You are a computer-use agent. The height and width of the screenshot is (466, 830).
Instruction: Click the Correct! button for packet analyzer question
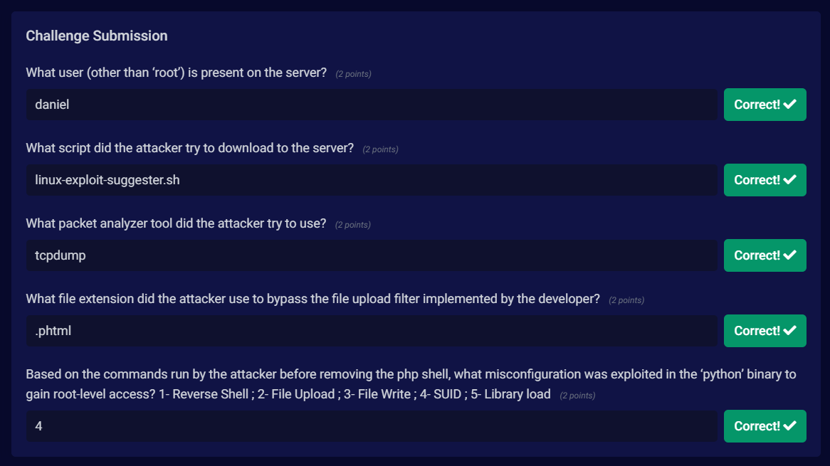pos(765,255)
